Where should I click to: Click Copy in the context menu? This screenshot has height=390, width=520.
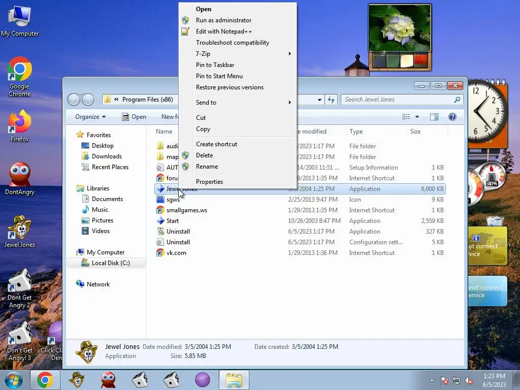[238, 129]
